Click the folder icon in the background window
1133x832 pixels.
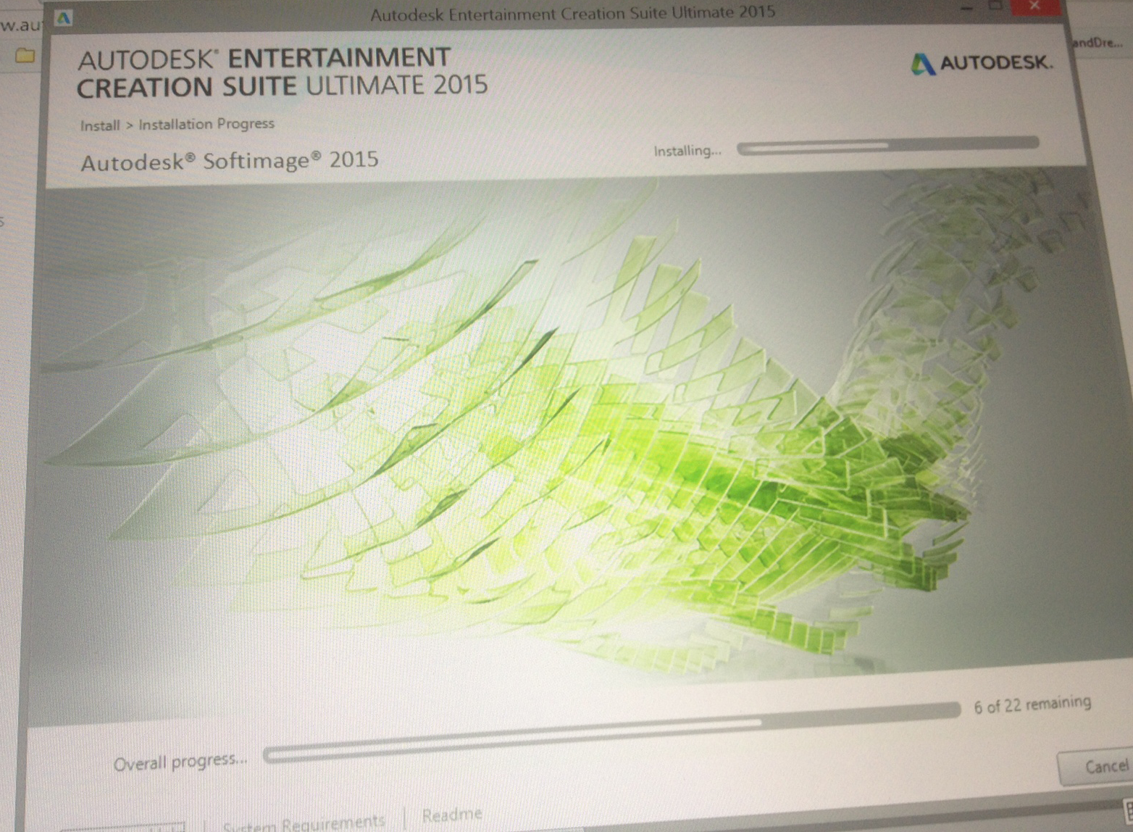25,55
